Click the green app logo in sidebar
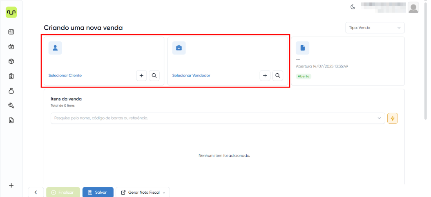The height and width of the screenshot is (197, 431). coord(11,12)
